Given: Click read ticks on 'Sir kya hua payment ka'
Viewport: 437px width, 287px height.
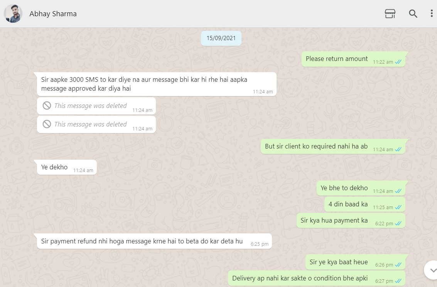Looking at the screenshot, I should click(x=398, y=223).
